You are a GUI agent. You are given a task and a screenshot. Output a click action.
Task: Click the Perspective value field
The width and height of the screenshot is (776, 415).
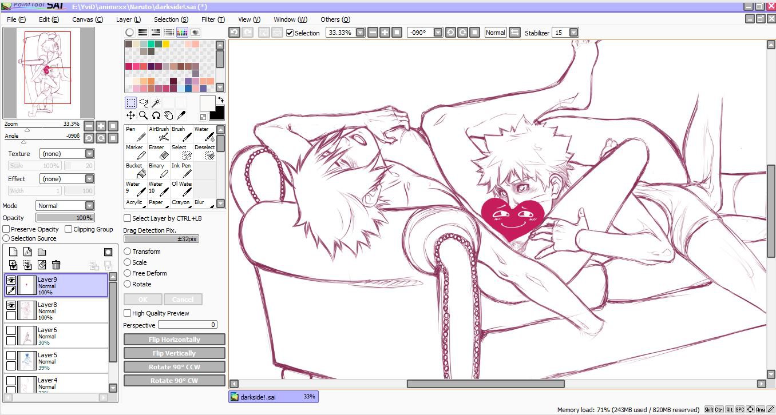point(188,325)
